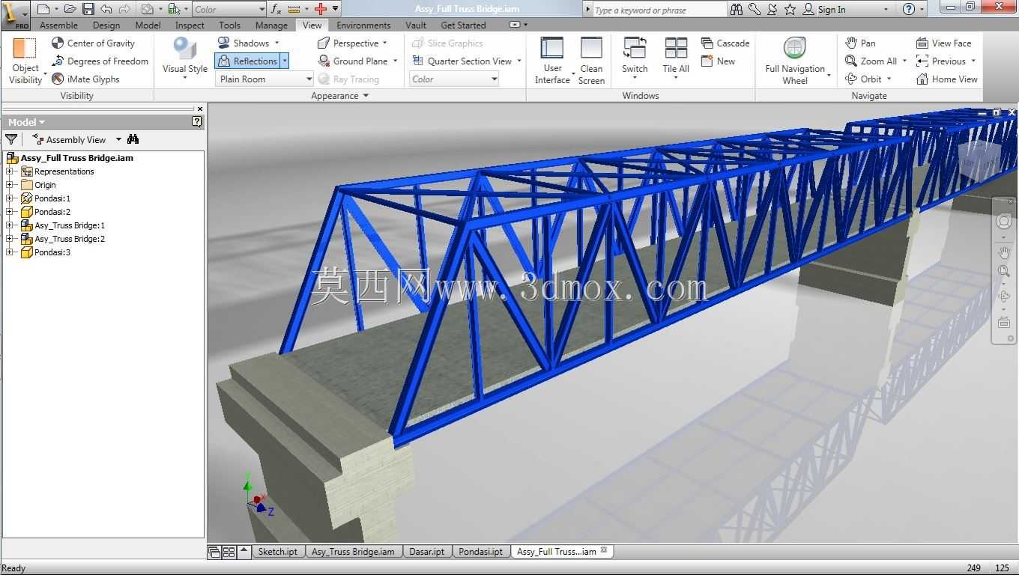The width and height of the screenshot is (1019, 575).
Task: Toggle Center of Gravity display
Action: [x=93, y=43]
